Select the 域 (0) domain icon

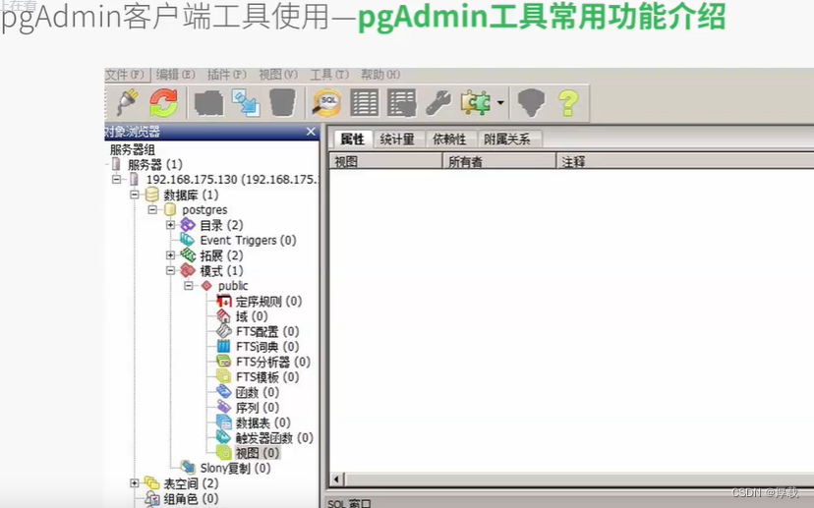pos(224,316)
